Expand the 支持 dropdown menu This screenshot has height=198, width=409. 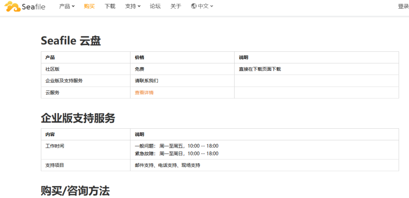pyautogui.click(x=133, y=6)
